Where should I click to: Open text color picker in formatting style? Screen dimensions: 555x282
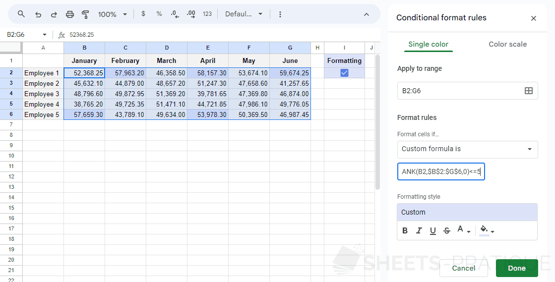pos(463,230)
